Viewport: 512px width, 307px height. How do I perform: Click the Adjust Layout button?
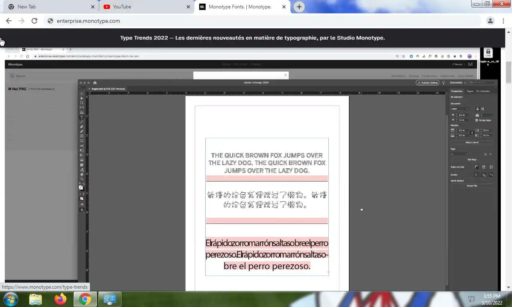click(472, 142)
